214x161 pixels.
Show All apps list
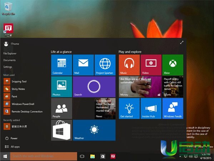(x=12, y=147)
